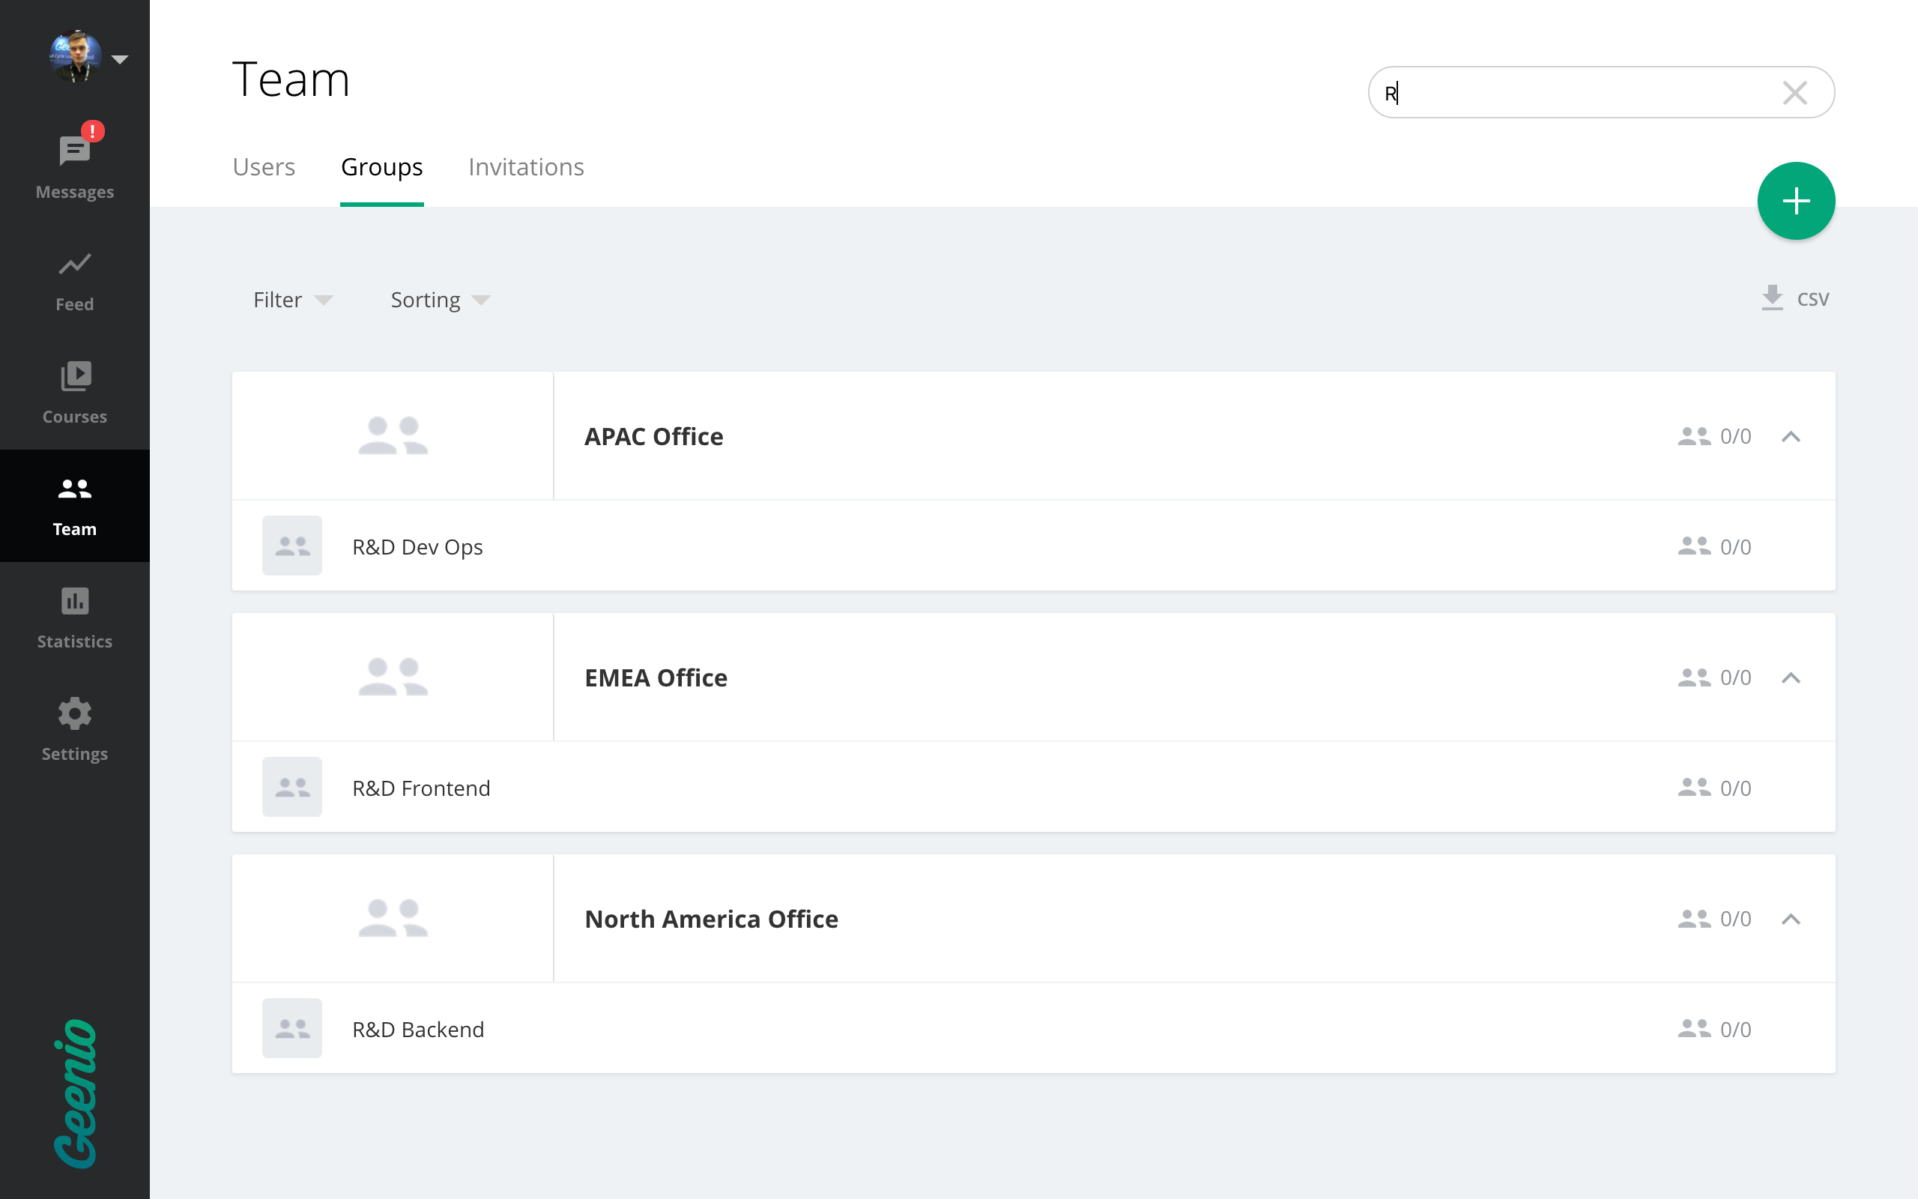
Task: Switch to the Users tab
Action: tap(263, 167)
